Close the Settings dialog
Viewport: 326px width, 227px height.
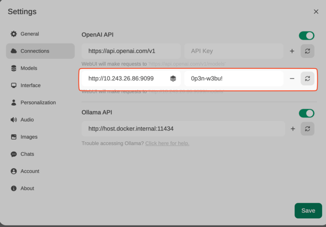[316, 11]
